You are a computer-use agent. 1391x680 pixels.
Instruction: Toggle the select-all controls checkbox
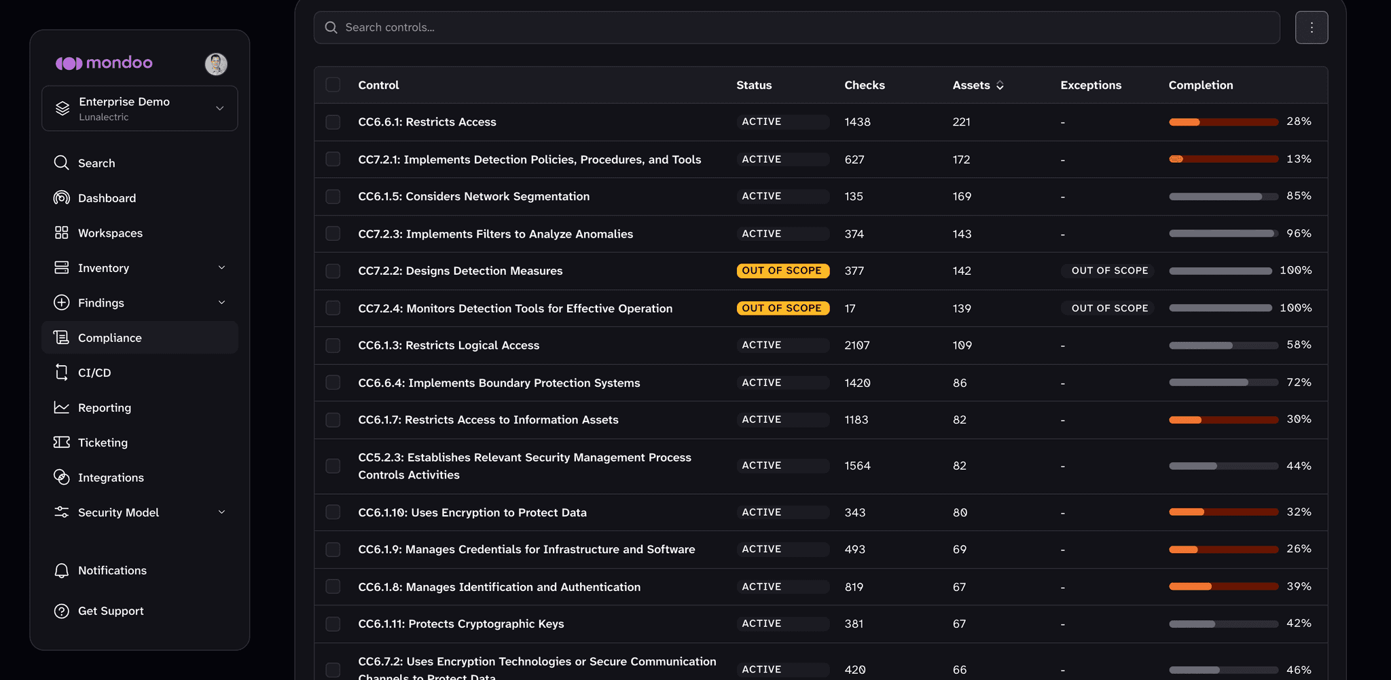(333, 85)
